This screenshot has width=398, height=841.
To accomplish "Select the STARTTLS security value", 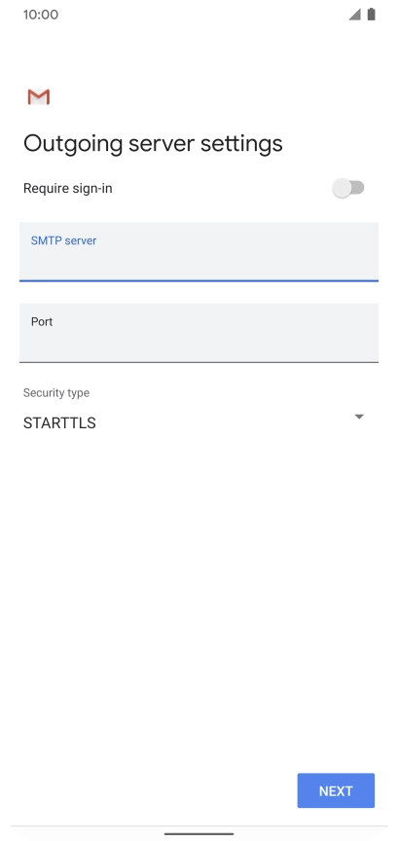I will [x=59, y=423].
